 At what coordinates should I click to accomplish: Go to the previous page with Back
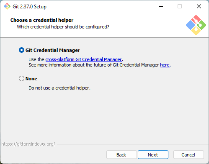coord(121,155)
